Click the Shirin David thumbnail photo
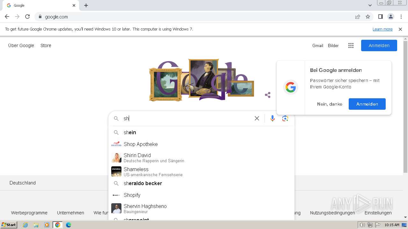The image size is (408, 229). 116,158
